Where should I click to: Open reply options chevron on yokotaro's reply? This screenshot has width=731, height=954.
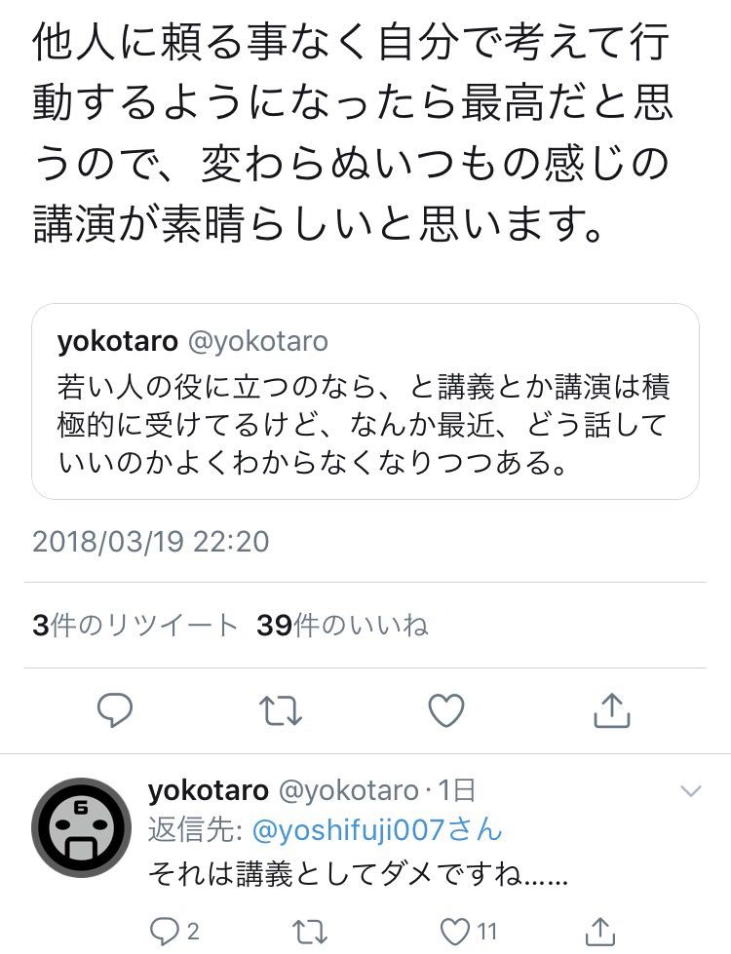(690, 789)
